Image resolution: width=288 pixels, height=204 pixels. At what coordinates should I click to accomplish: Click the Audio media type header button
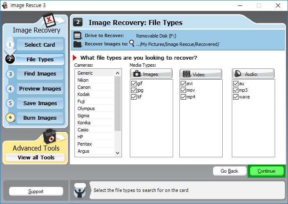(x=253, y=74)
